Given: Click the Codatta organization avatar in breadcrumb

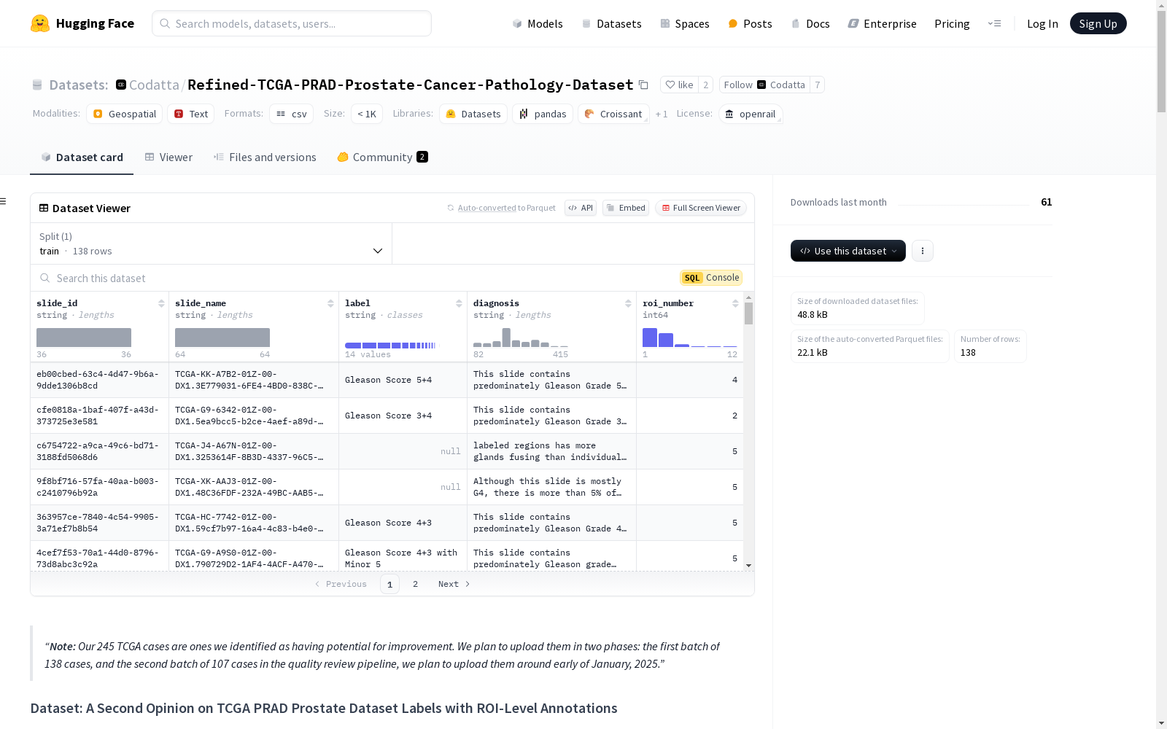Looking at the screenshot, I should click(x=121, y=85).
